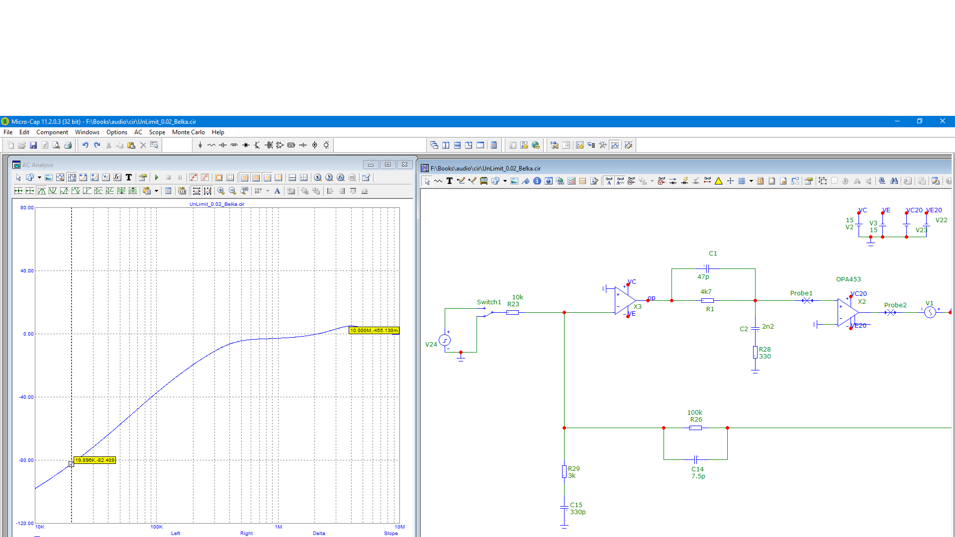Select the Text tool T in AC Analysis toolbar
The height and width of the screenshot is (537, 955).
128,178
